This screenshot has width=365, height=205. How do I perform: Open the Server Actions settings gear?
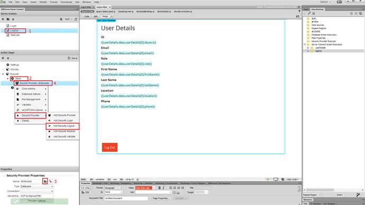click(x=61, y=19)
